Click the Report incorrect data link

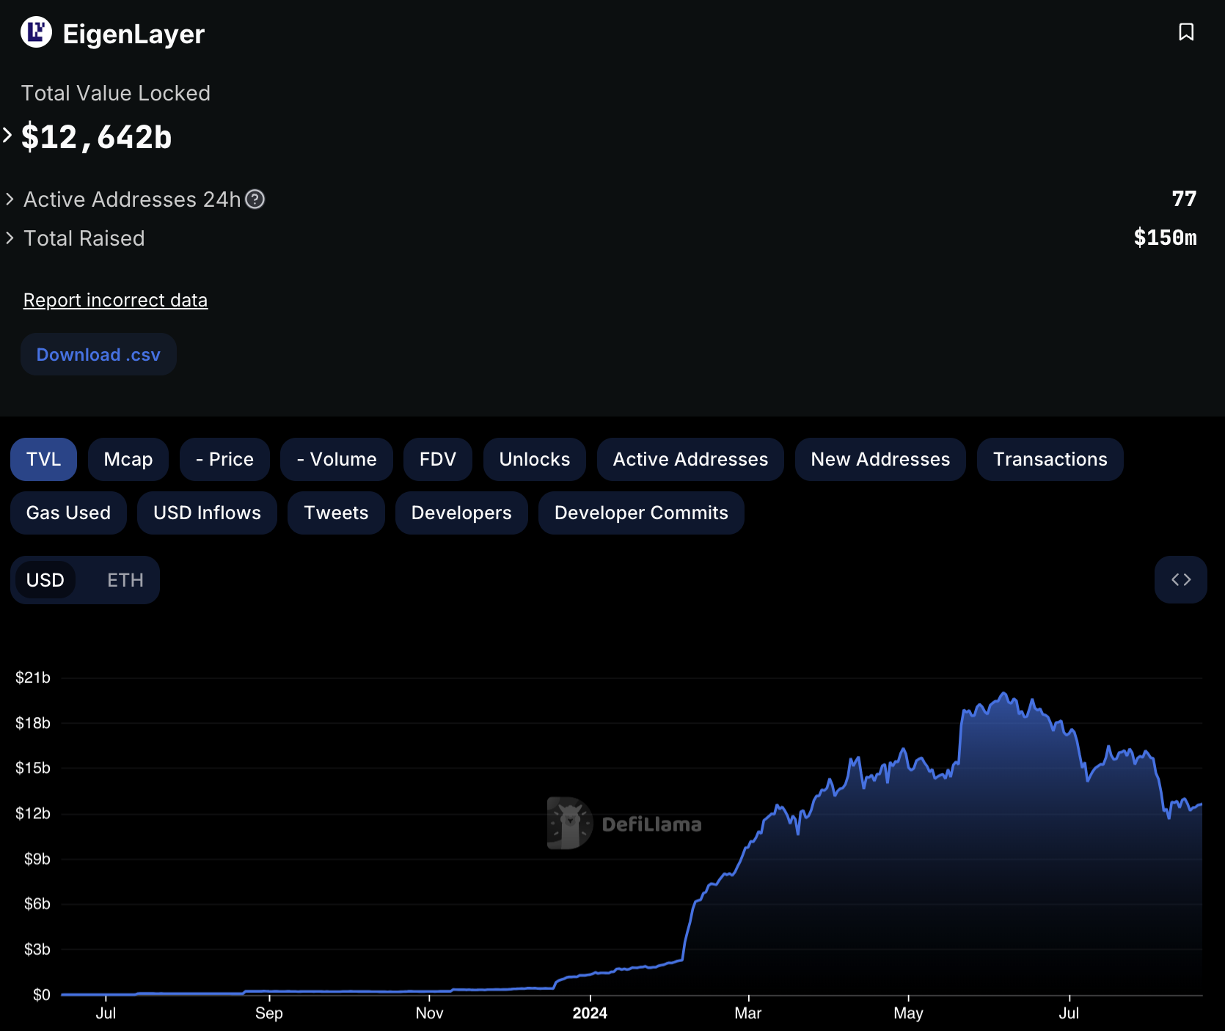[115, 301]
